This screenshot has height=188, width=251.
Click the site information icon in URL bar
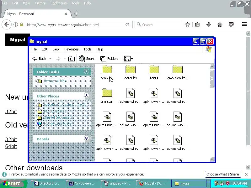[x=15, y=24]
